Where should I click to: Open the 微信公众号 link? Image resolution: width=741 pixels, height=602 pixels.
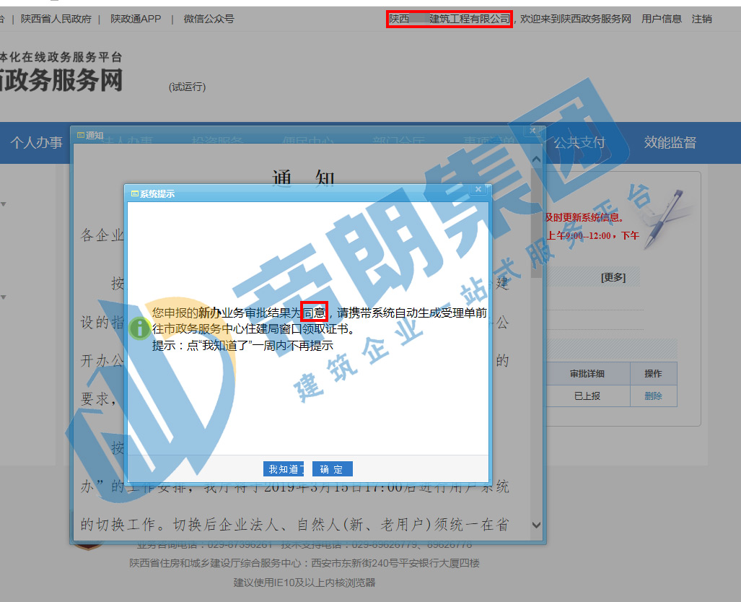pos(209,19)
